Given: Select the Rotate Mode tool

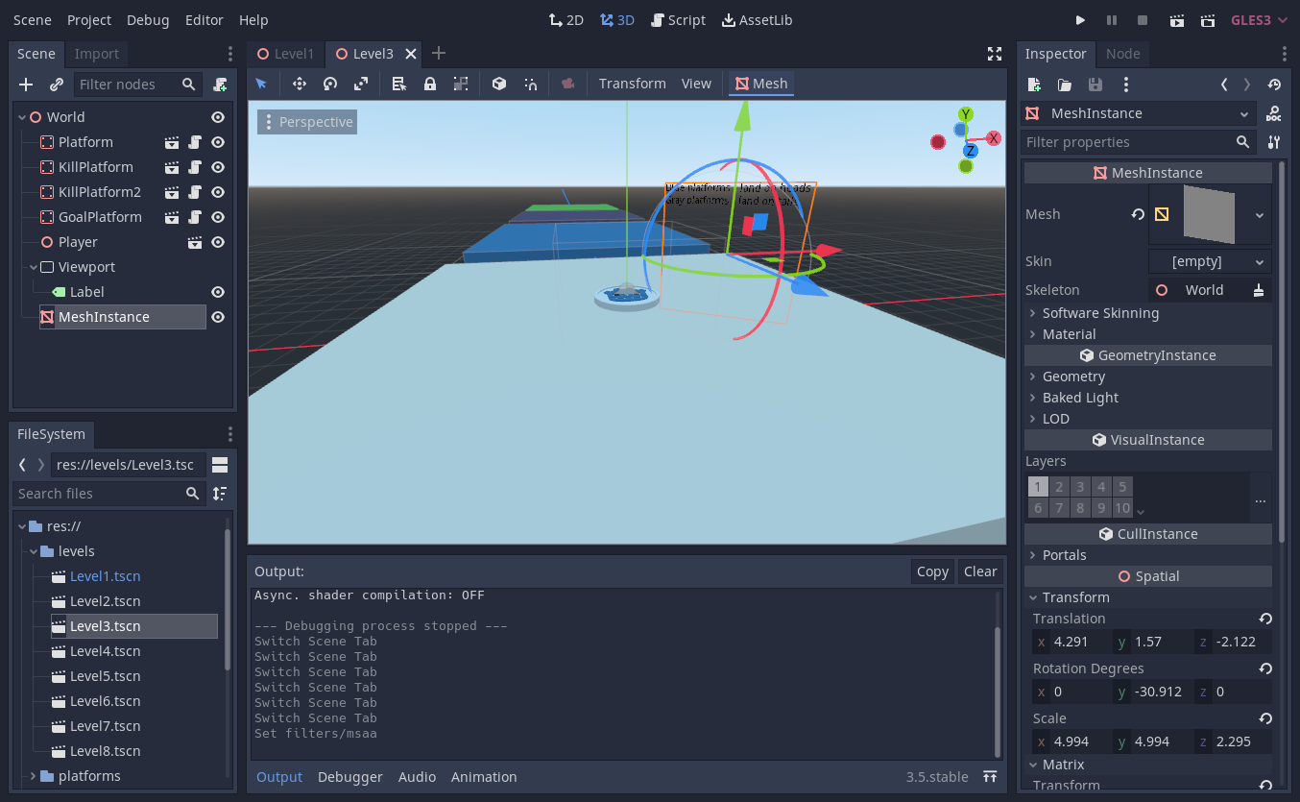Looking at the screenshot, I should 330,84.
